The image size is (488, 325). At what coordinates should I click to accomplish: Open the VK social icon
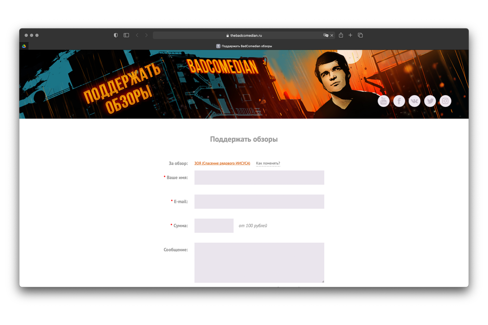coord(414,101)
